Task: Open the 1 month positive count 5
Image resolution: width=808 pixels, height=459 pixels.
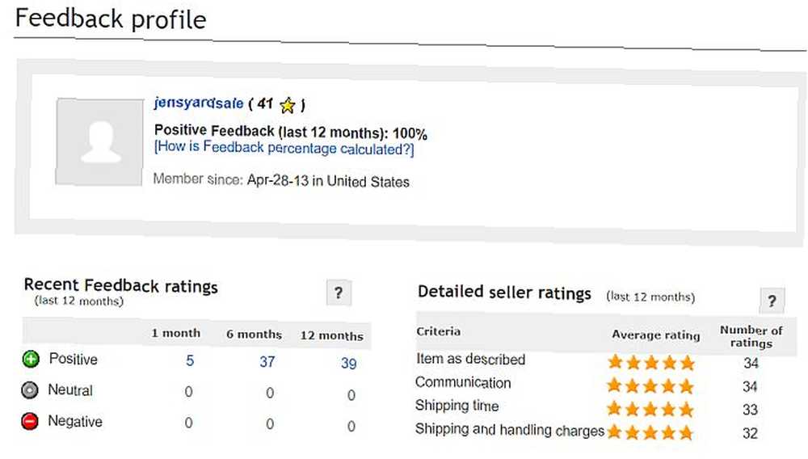Action: 190,360
